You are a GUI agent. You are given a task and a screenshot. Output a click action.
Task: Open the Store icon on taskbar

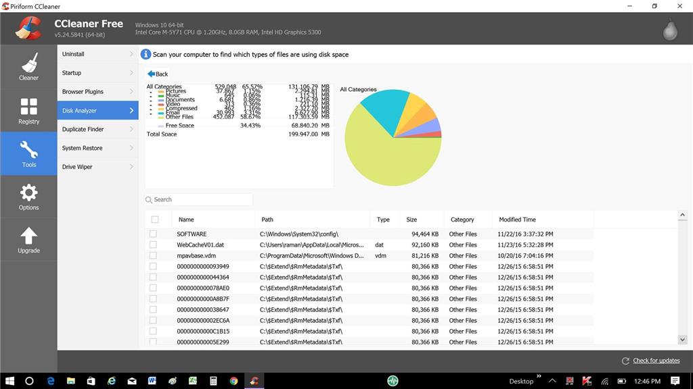[x=91, y=381]
